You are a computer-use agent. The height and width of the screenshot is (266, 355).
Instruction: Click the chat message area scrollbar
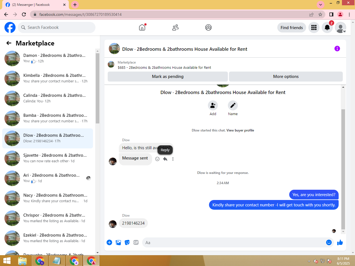tap(343, 169)
